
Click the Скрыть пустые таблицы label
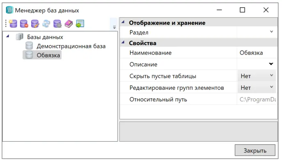[x=163, y=76]
